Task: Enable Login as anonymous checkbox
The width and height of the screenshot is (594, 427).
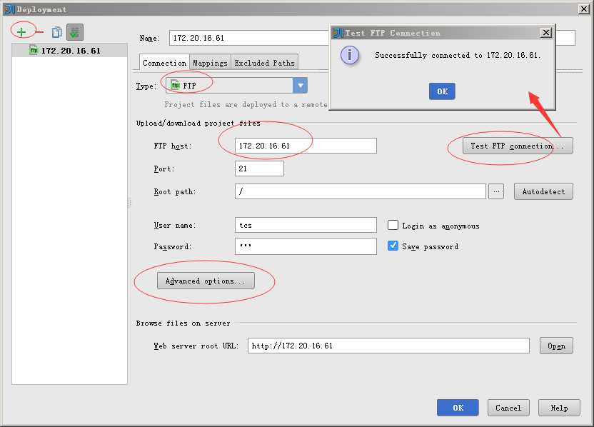Action: point(393,225)
